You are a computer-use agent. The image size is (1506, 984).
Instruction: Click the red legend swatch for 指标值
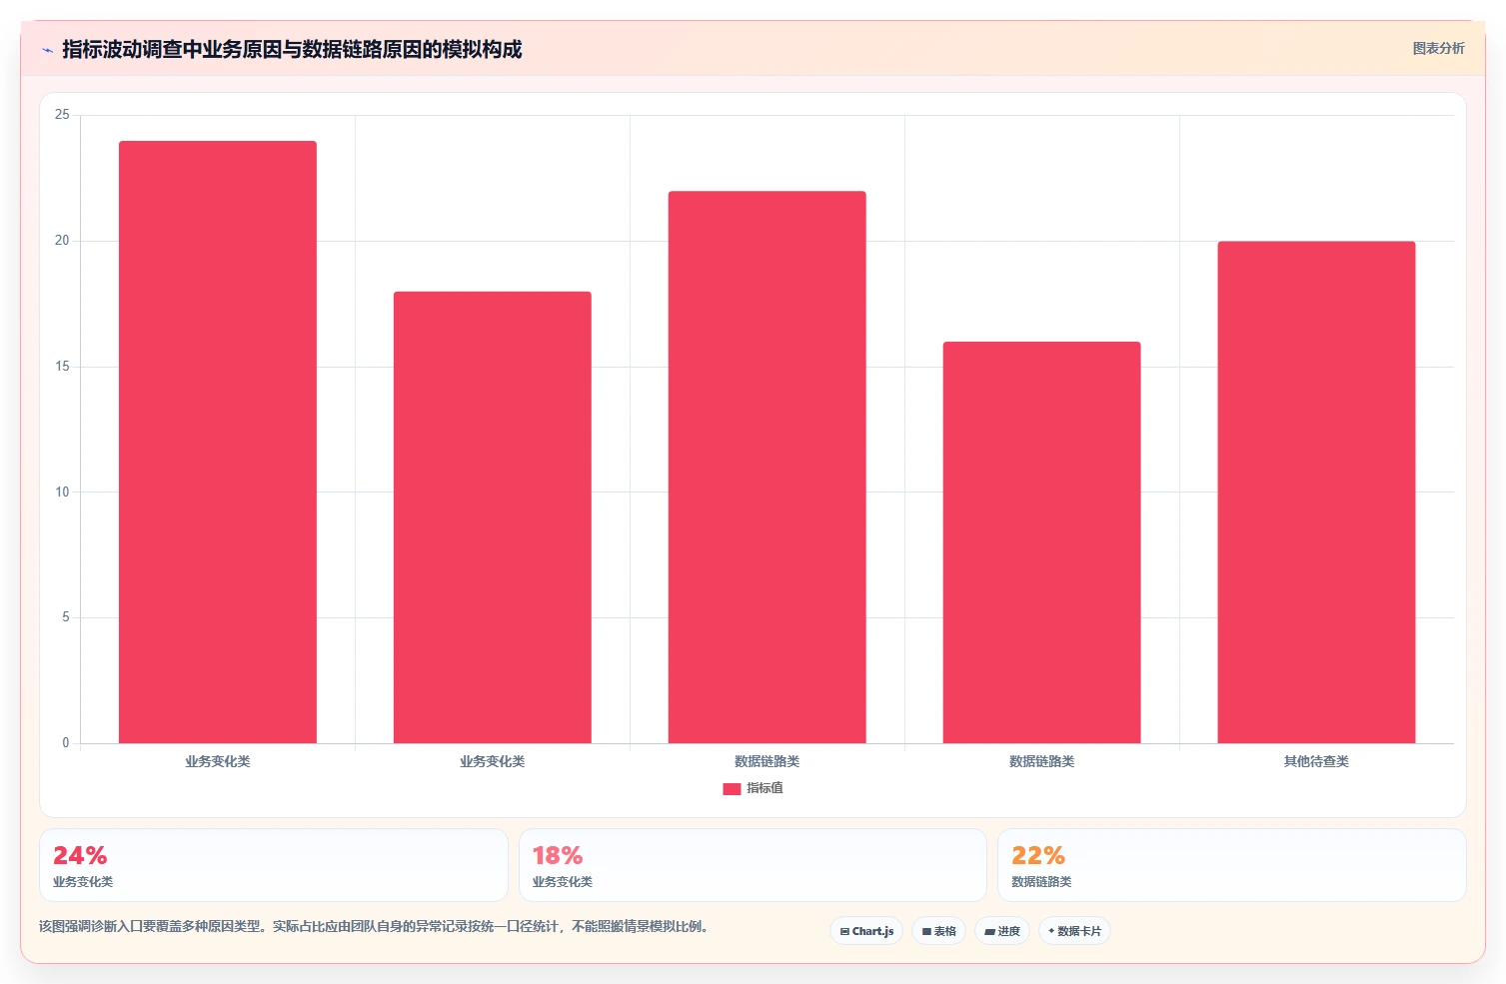732,789
